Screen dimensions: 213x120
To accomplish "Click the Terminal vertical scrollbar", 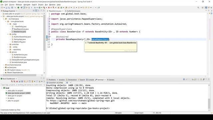I will click(x=209, y=104).
